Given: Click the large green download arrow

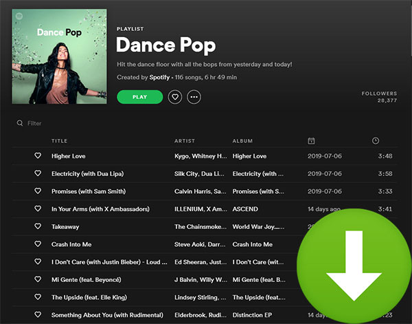Looking at the screenshot, I should (x=354, y=266).
